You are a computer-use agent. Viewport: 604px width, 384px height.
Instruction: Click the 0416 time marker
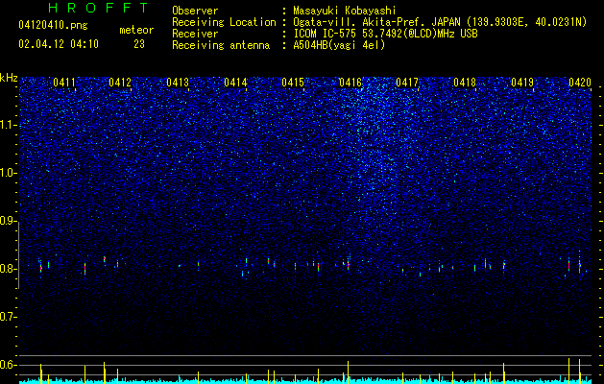pyautogui.click(x=350, y=83)
